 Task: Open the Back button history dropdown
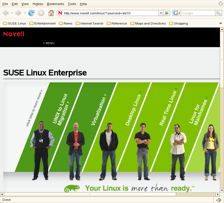point(12,13)
